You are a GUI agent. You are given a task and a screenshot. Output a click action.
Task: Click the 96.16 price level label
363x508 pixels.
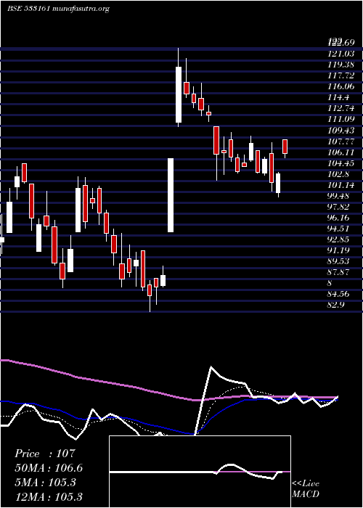[x=338, y=218]
